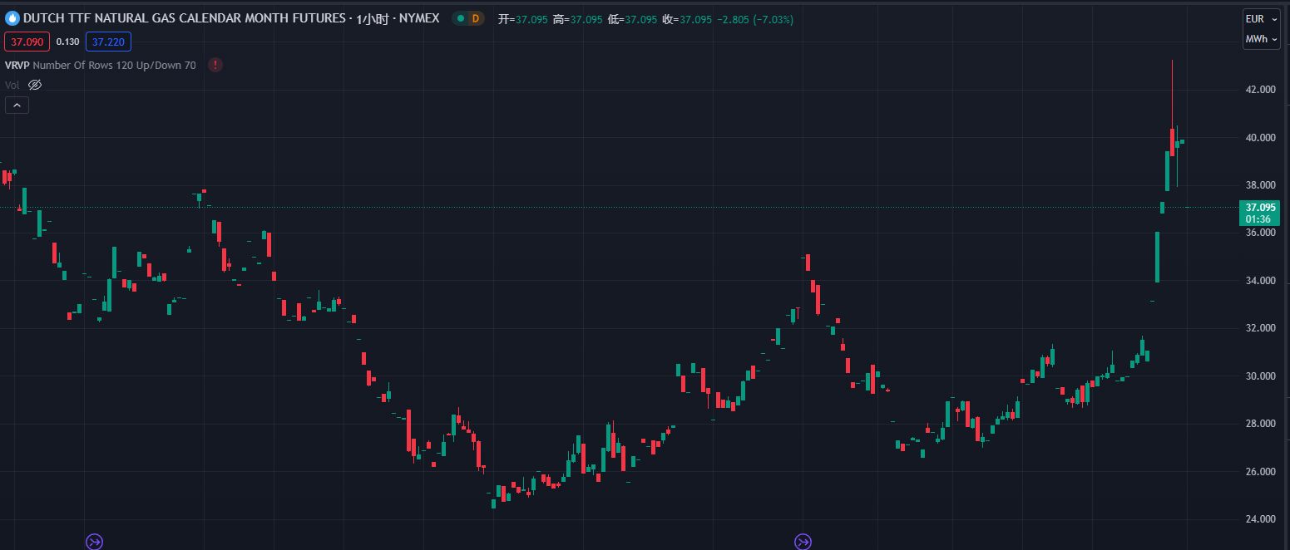Click the green 37.095 current price label
Image resolution: width=1290 pixels, height=550 pixels.
point(1260,213)
